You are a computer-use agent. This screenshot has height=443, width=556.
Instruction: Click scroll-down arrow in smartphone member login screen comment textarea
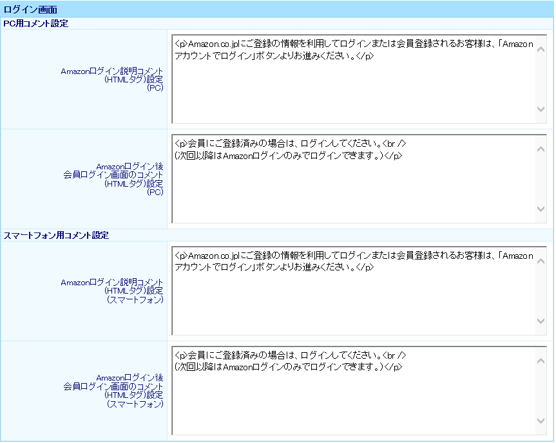coord(541,420)
